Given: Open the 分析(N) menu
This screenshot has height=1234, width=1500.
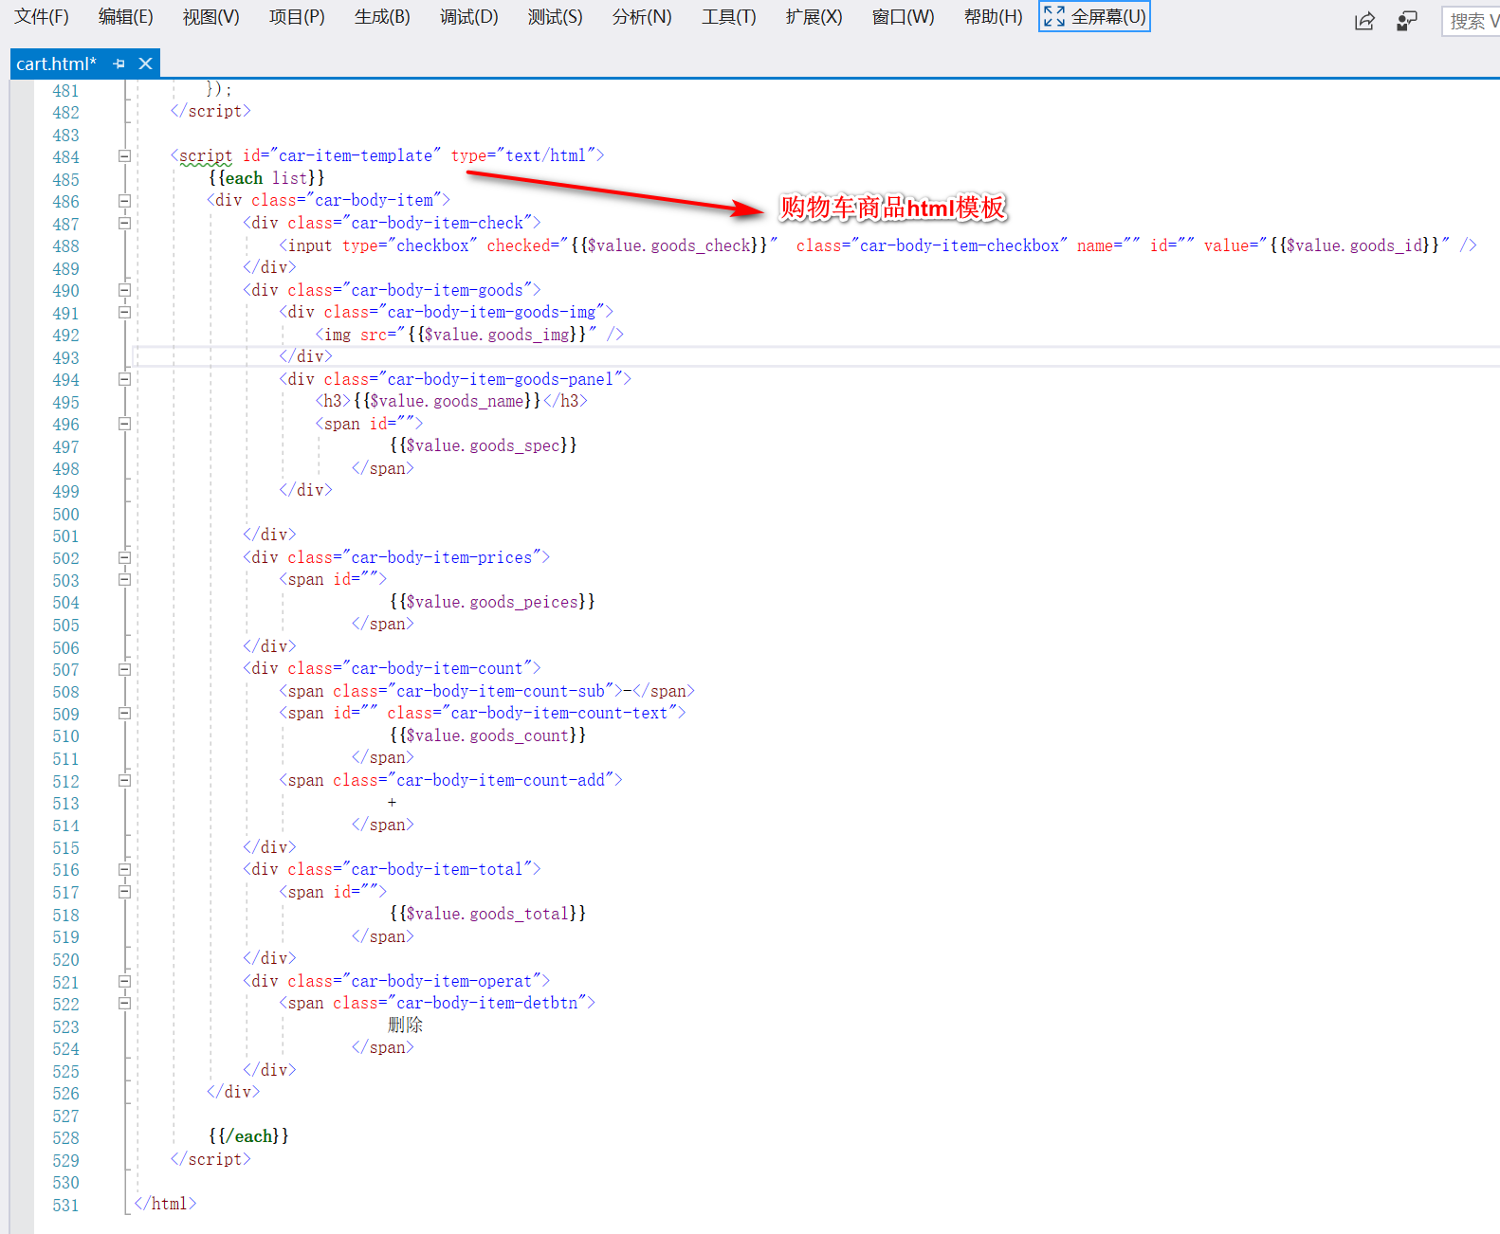Looking at the screenshot, I should point(642,17).
